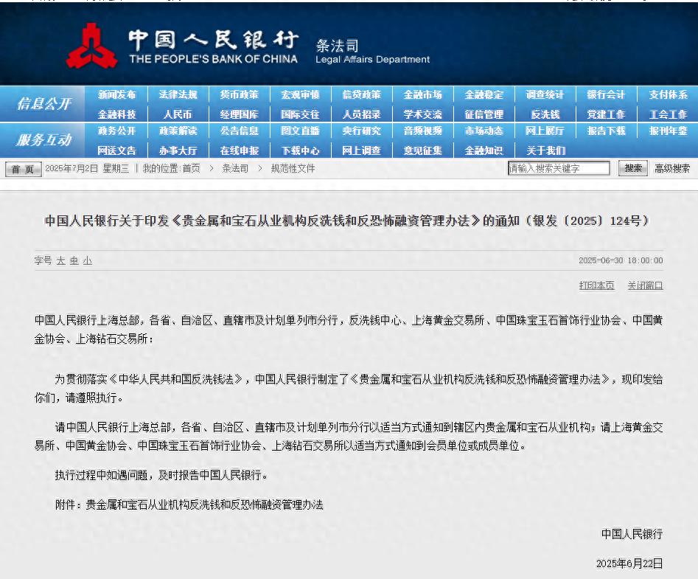Select 金融稳定 in information navigation
This screenshot has height=579, width=698.
(x=484, y=94)
